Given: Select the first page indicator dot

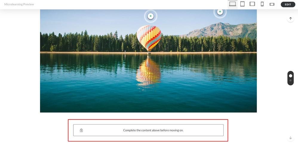Looking at the screenshot, I should (291, 75).
